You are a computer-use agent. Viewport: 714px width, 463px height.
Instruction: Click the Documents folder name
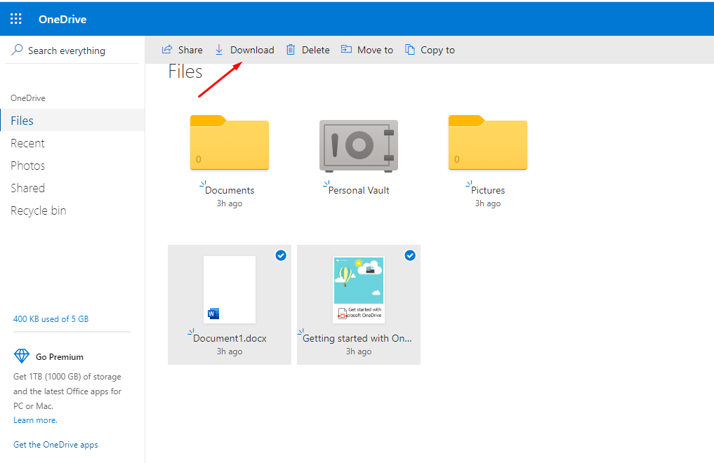click(x=230, y=190)
